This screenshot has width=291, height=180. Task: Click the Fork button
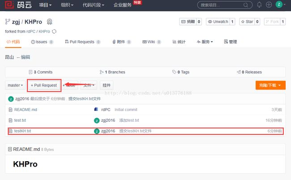[x=272, y=21]
